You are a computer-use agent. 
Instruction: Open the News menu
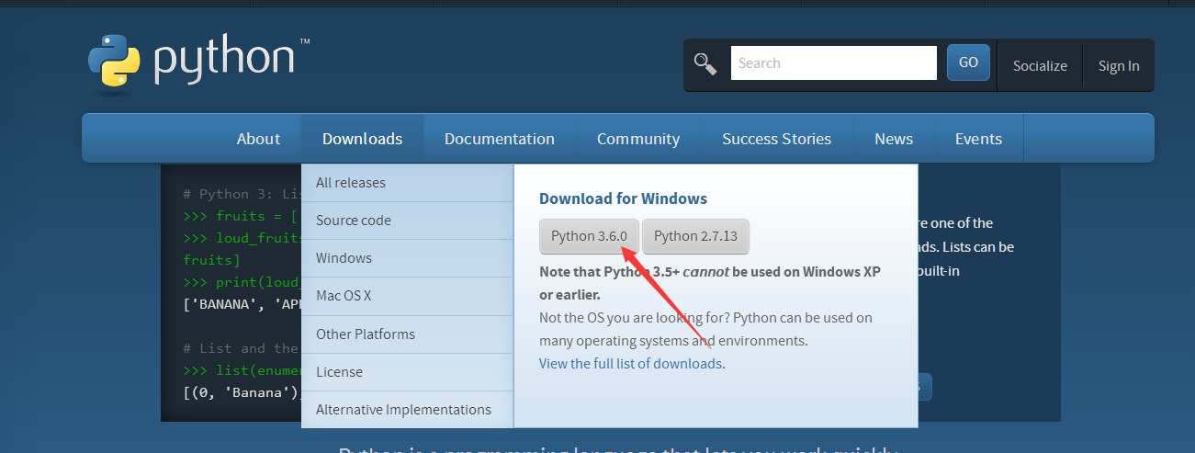coord(894,139)
